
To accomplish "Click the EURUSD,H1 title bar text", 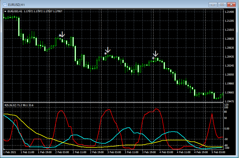I will pyautogui.click(x=16, y=5).
